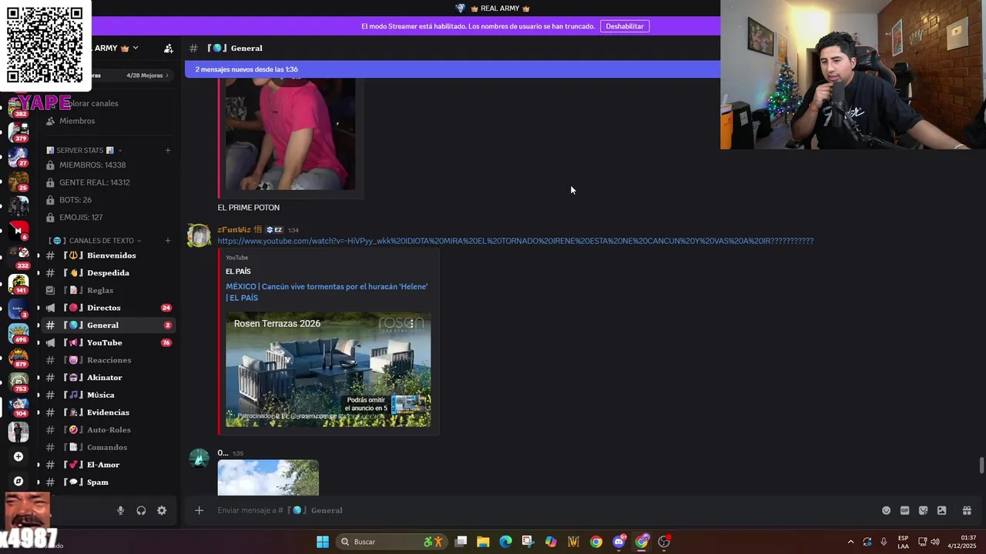Viewport: 986px width, 554px height.
Task: Open the Miembros list entry
Action: [107, 121]
